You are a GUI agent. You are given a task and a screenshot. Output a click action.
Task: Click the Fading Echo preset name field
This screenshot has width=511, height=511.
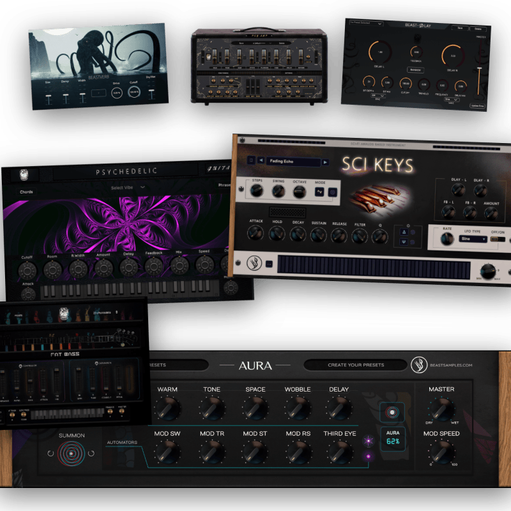pos(293,162)
